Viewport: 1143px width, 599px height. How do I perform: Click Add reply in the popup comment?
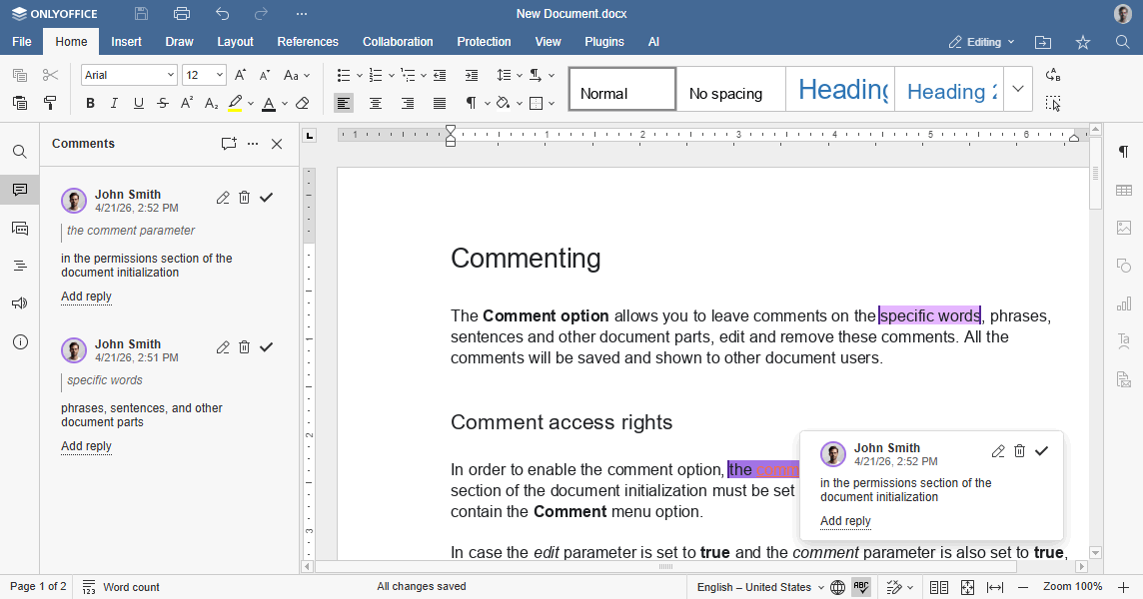(x=845, y=521)
